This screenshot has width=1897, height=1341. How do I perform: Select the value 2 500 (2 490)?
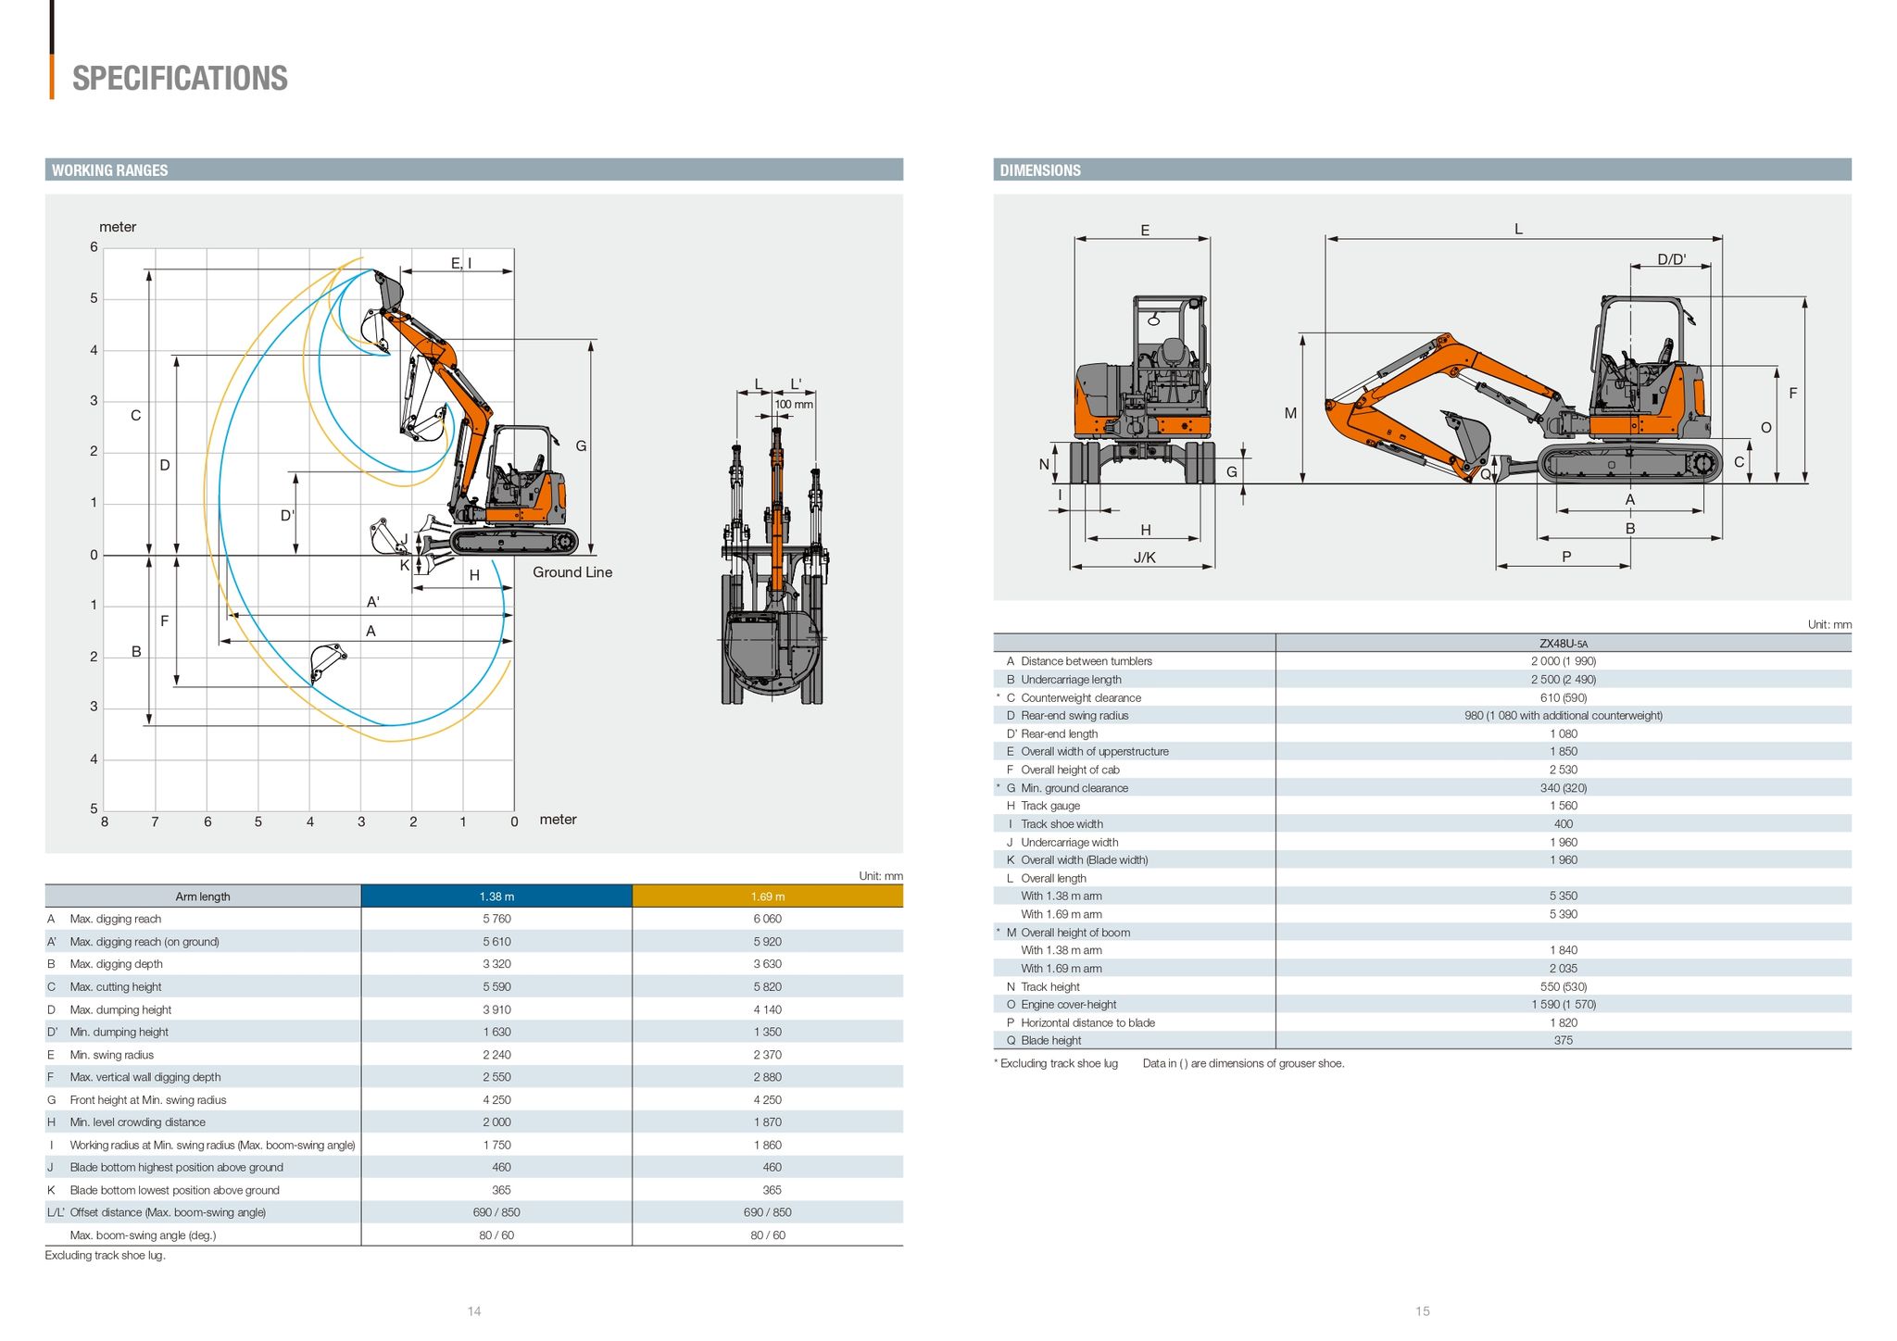tap(1564, 680)
